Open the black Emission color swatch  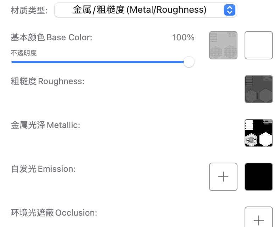[x=259, y=177]
